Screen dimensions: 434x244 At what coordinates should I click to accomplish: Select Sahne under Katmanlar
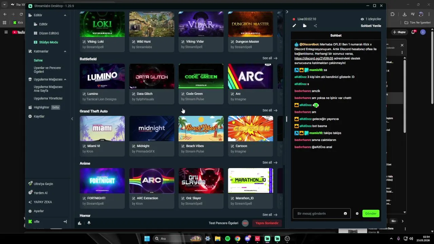(38, 60)
